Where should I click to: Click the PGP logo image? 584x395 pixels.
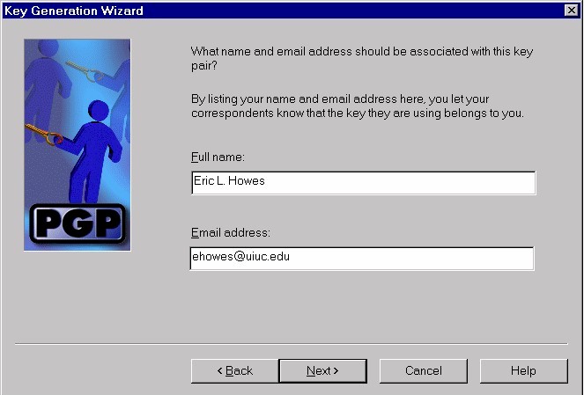pos(78,145)
